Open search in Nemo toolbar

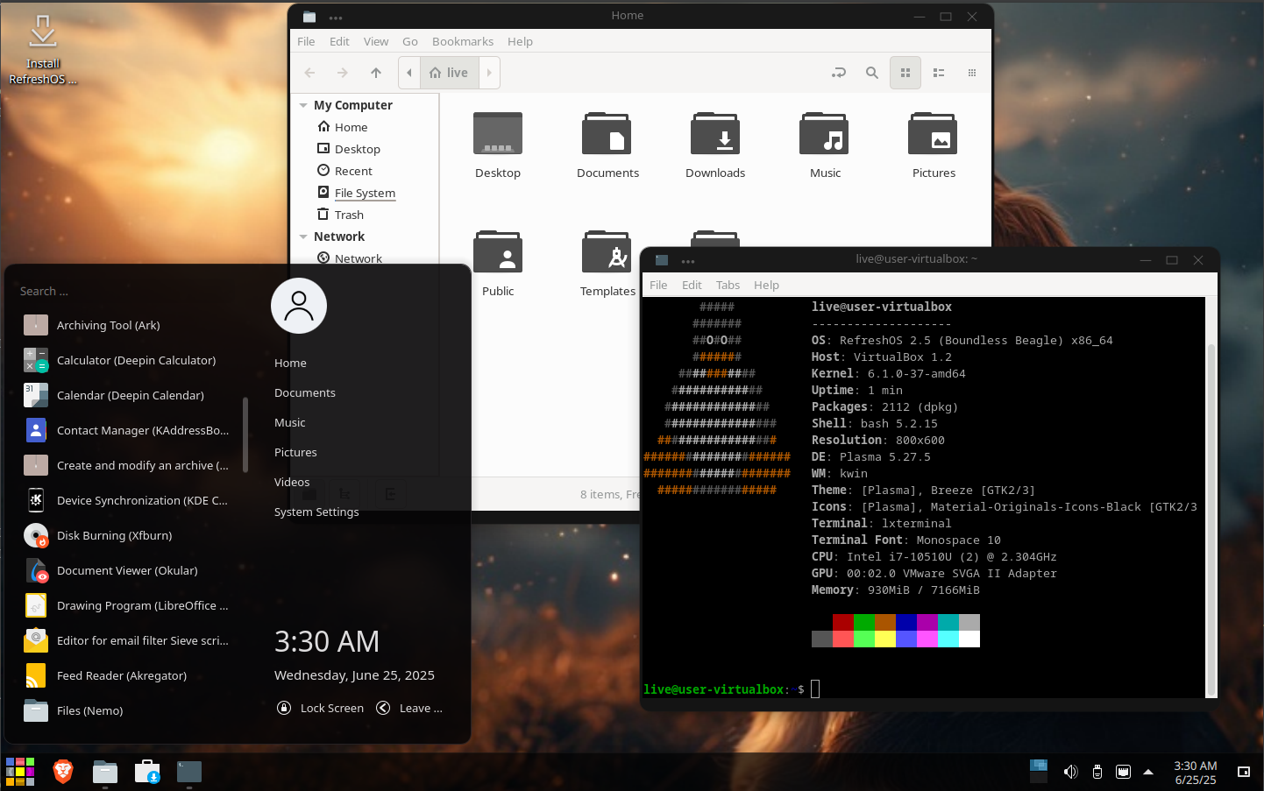tap(872, 73)
